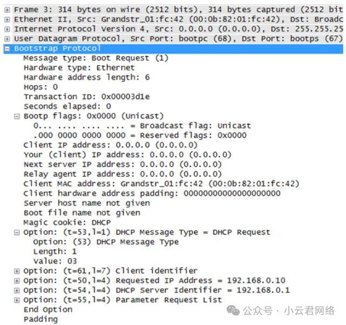The image size is (346, 325).
Task: Click the WeChat watermark logo icon
Action: pos(233,310)
